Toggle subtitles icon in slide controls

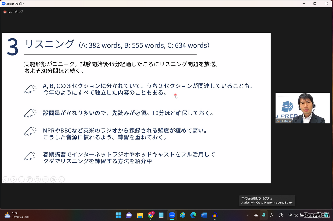[46, 179]
